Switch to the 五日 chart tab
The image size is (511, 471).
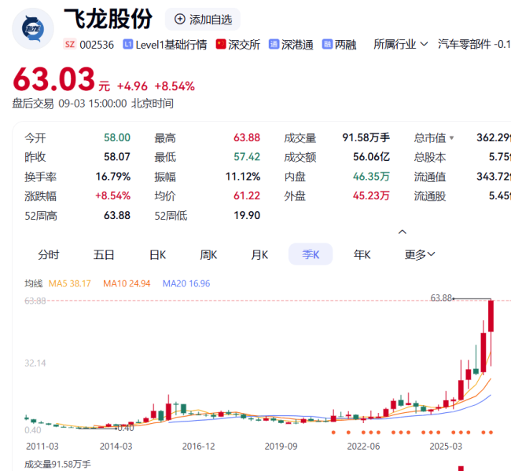[x=104, y=254]
